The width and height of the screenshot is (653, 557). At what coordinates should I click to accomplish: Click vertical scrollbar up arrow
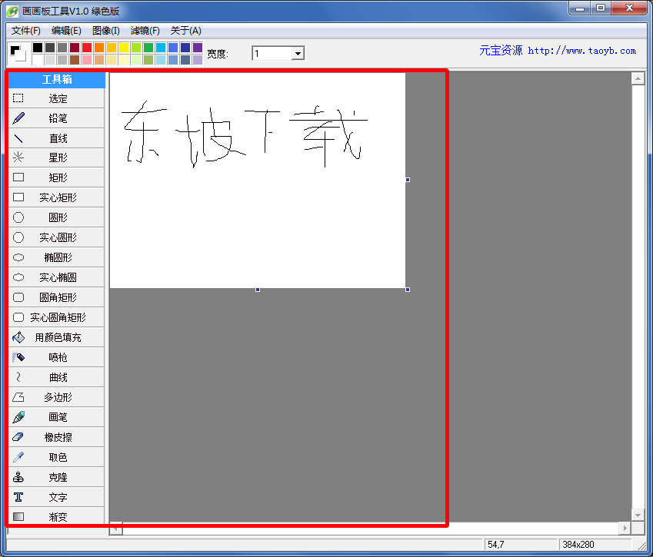pos(638,78)
